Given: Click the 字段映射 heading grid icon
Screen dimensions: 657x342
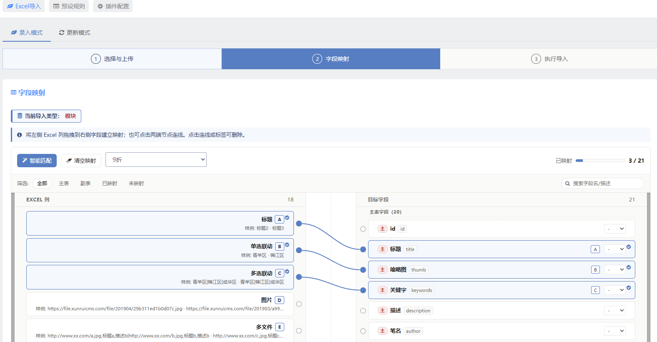Looking at the screenshot, I should coord(13,93).
